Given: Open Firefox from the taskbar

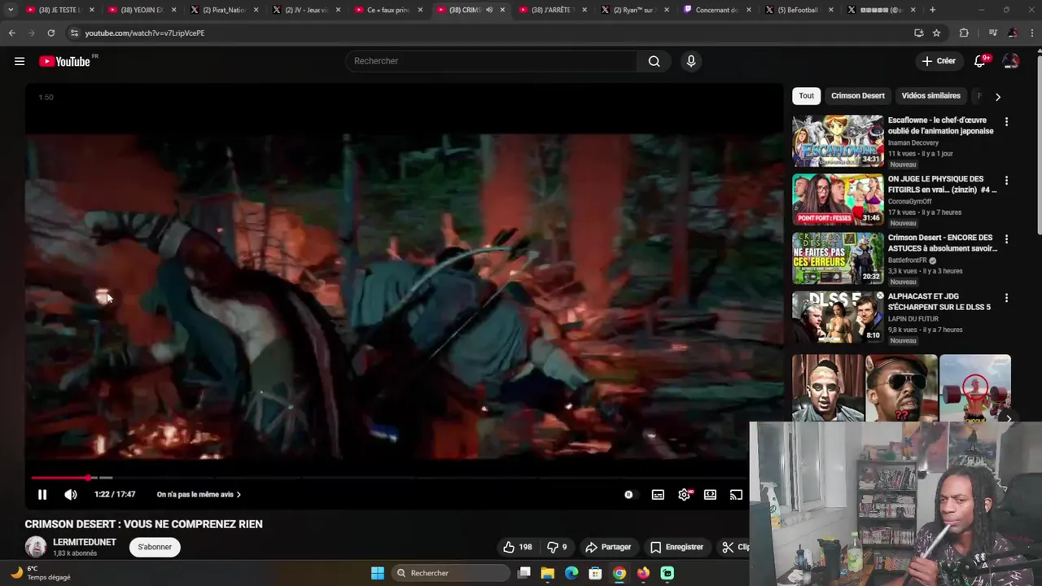Looking at the screenshot, I should 643,573.
